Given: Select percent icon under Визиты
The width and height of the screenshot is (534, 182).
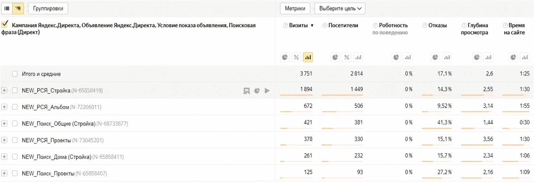Looking at the screenshot, I should pyautogui.click(x=296, y=57).
